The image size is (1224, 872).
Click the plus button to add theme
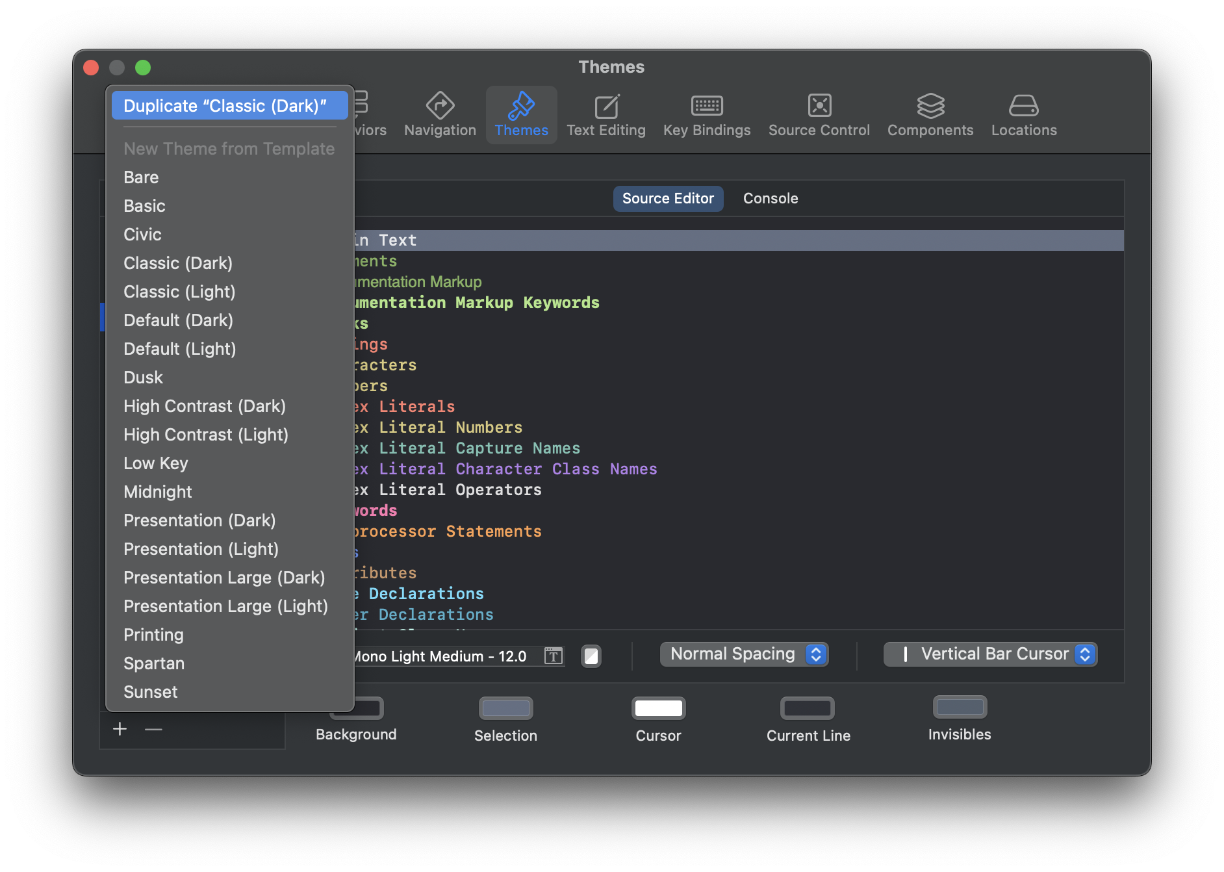(x=120, y=729)
